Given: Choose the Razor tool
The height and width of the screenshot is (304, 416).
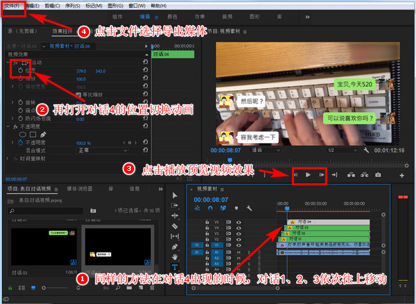Looking at the screenshot, I should click(175, 226).
